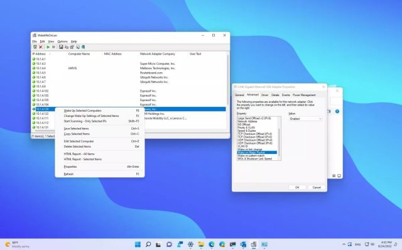This screenshot has width=402, height=250.
Task: Switch to the Driver tab
Action: (264, 95)
